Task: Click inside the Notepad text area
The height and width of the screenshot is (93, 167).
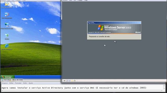Action: (82, 88)
